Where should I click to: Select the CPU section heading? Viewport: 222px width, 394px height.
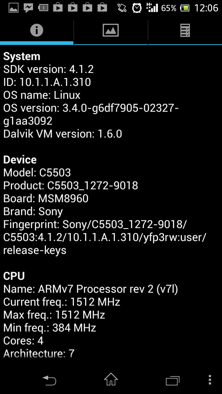(14, 276)
